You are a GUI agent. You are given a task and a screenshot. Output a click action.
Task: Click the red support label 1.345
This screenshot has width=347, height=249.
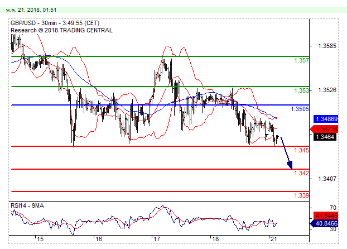pos(301,150)
